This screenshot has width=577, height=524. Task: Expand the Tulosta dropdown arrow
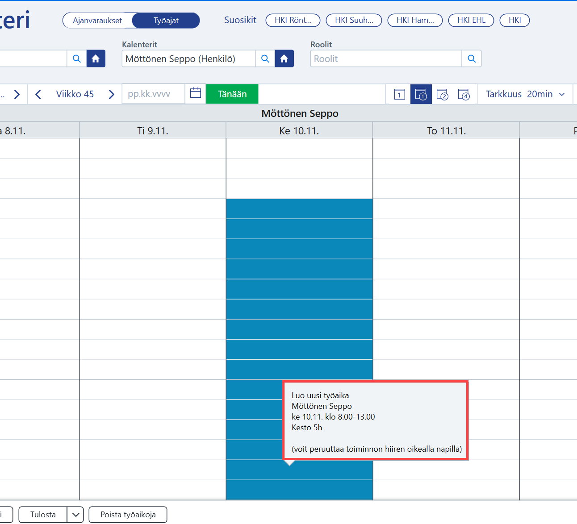tap(75, 515)
